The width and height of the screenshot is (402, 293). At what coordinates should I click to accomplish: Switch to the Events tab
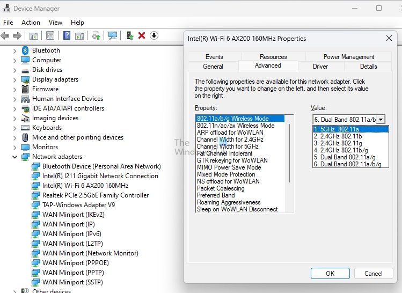214,57
